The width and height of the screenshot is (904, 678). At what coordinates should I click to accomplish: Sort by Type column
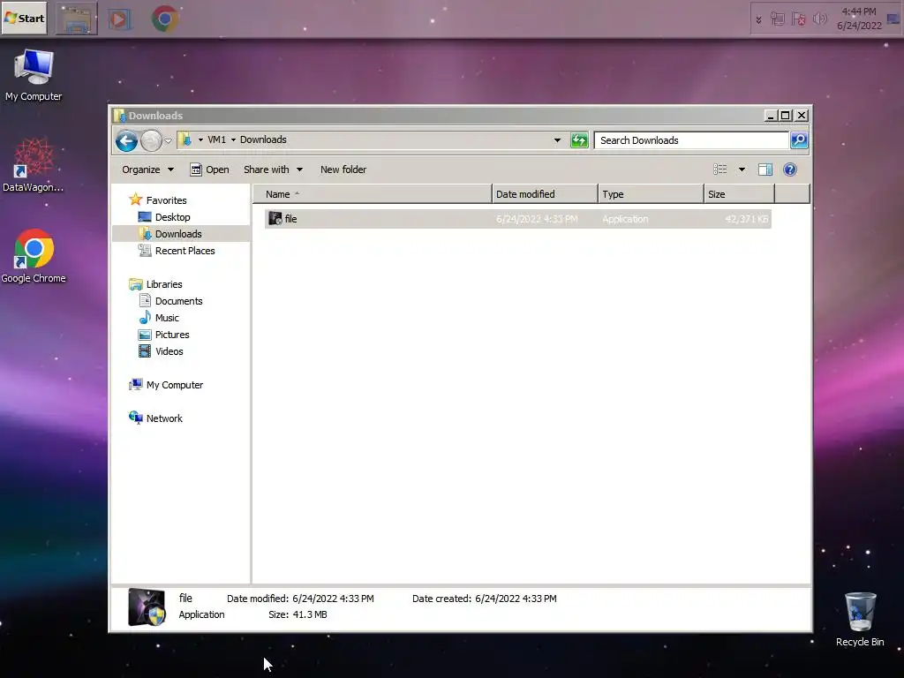click(x=652, y=194)
